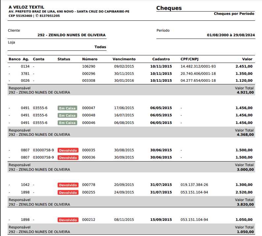Click the CNPJ 14.482.312/0001-93
Screen dimensions: 262x236
point(198,66)
